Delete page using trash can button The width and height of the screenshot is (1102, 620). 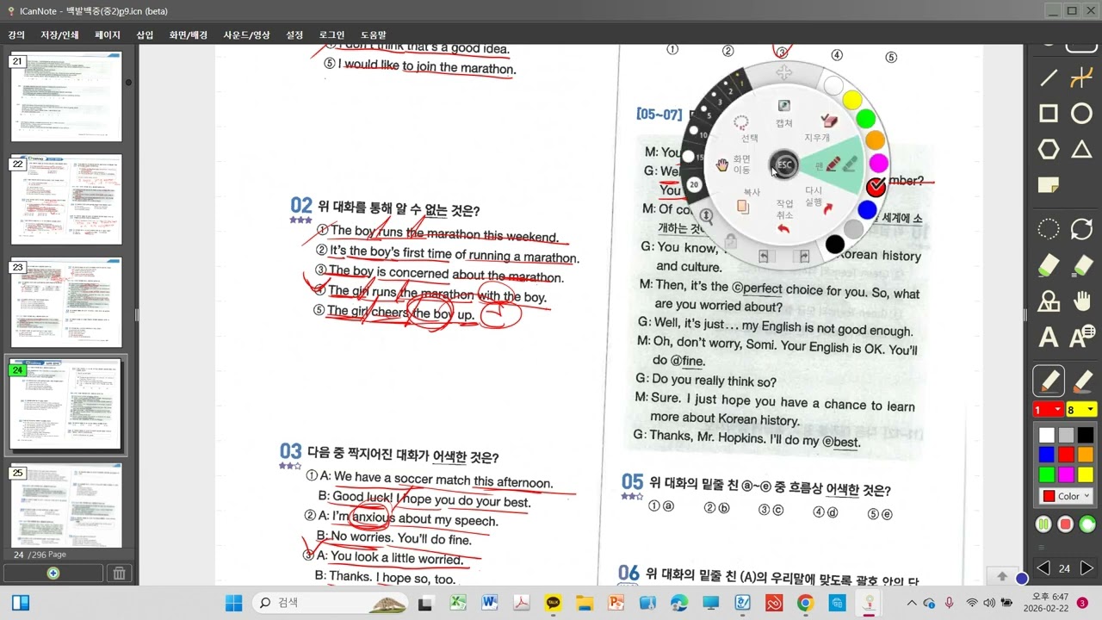[x=120, y=573]
